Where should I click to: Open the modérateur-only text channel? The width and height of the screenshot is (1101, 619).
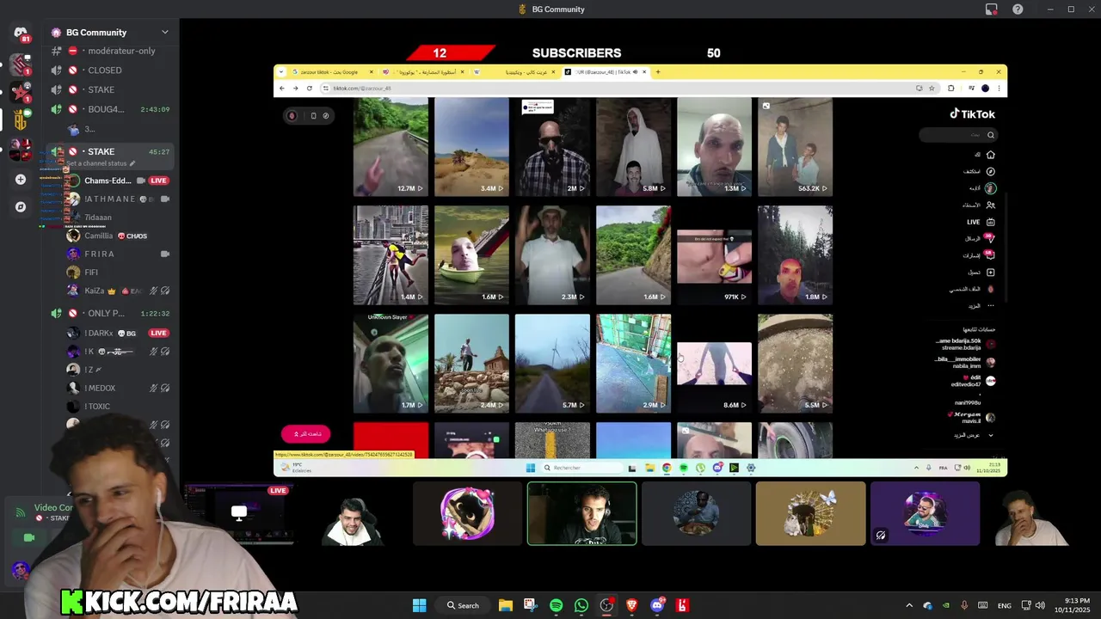112,51
